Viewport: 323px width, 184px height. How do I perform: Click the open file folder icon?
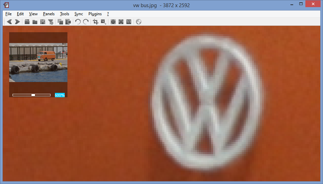[x=27, y=22]
